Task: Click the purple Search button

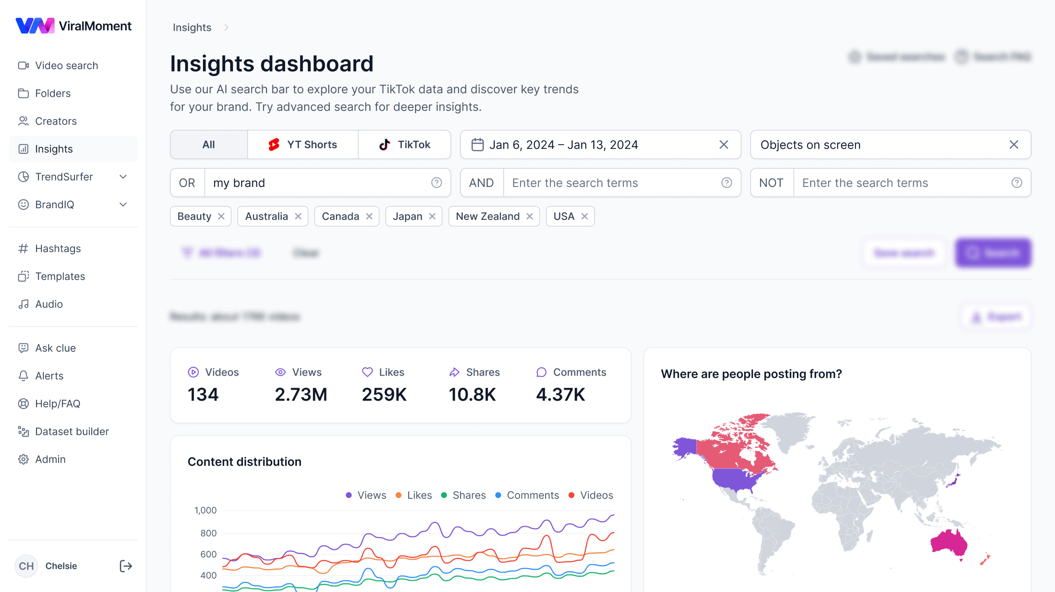Action: pyautogui.click(x=993, y=253)
